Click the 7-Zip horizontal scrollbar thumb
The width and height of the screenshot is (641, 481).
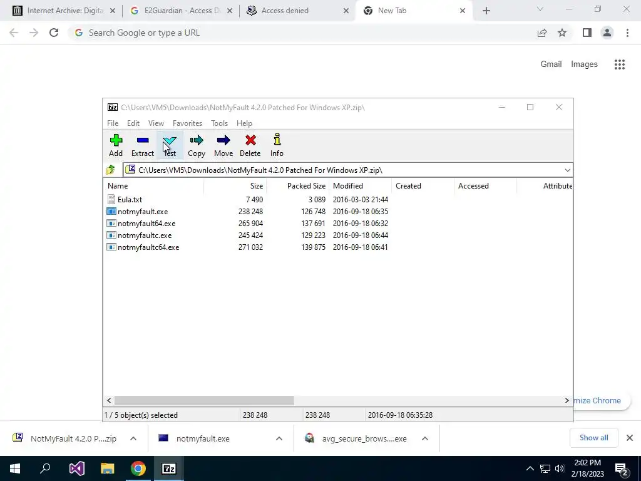tap(204, 400)
